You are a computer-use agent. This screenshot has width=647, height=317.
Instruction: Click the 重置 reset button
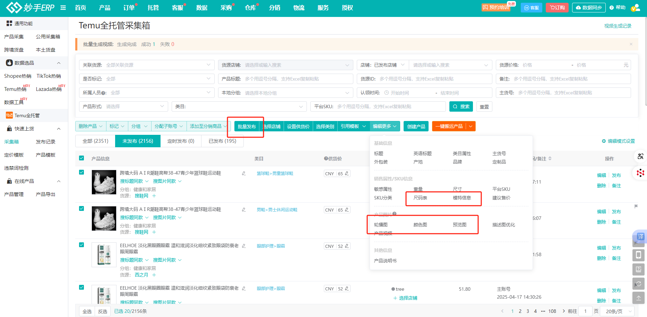tap(484, 106)
